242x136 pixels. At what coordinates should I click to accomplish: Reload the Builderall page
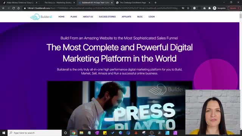14,8
